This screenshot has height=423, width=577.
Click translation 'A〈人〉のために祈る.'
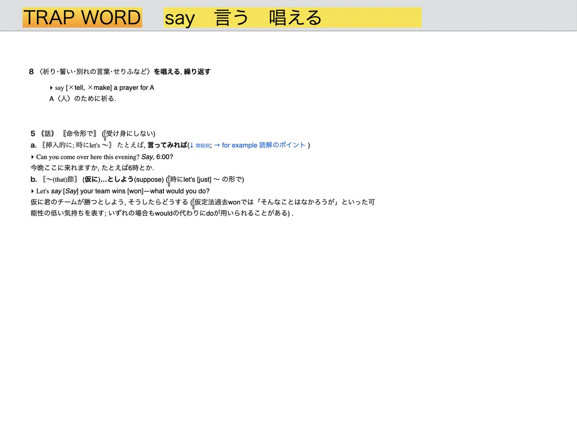point(83,99)
